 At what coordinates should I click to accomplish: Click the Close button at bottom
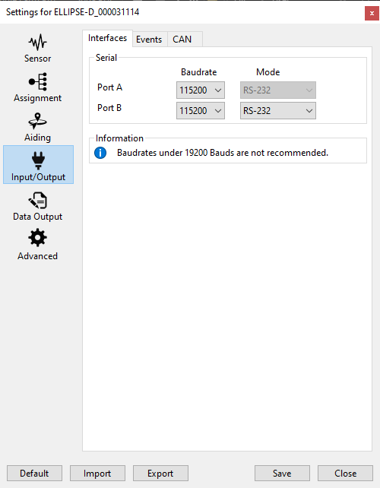pos(346,474)
